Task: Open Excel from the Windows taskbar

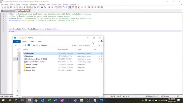Action: 49,100
